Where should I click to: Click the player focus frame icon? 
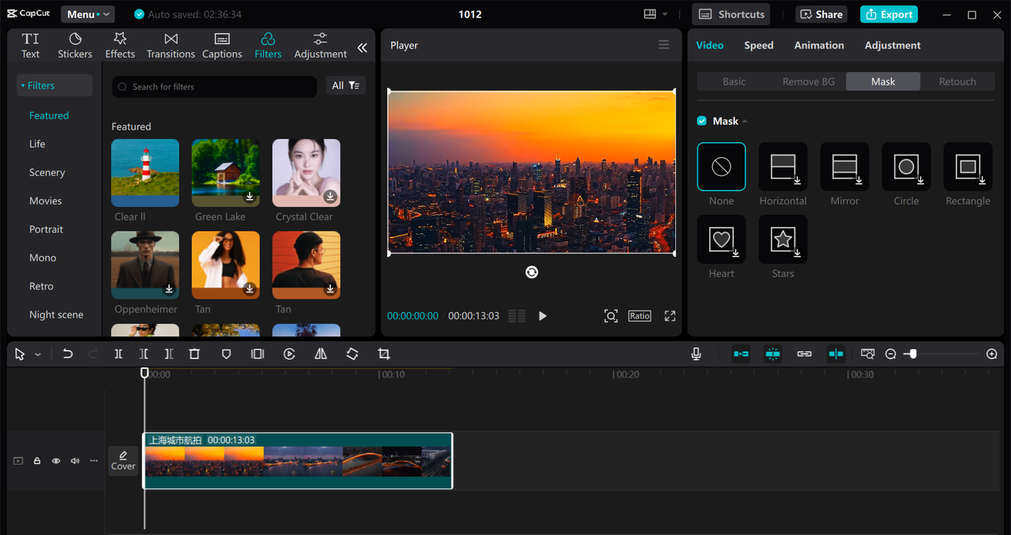[611, 316]
